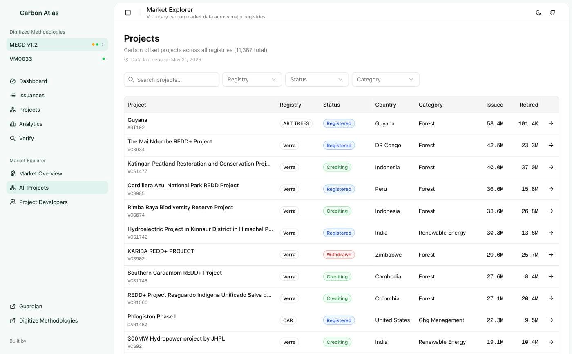Screen dimensions: 572x354
Task: Click the 58.4M issued value
Action: (495, 123)
